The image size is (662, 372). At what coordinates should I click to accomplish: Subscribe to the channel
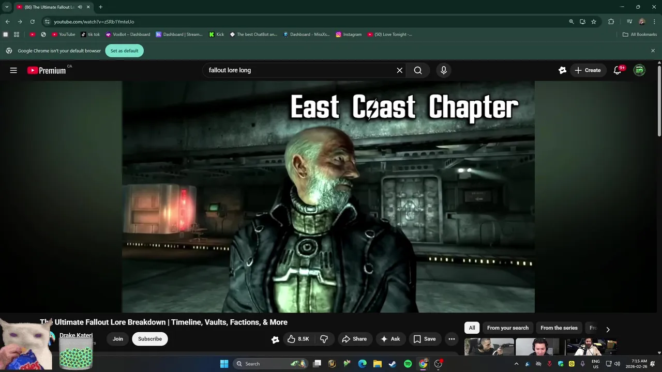coord(150,339)
